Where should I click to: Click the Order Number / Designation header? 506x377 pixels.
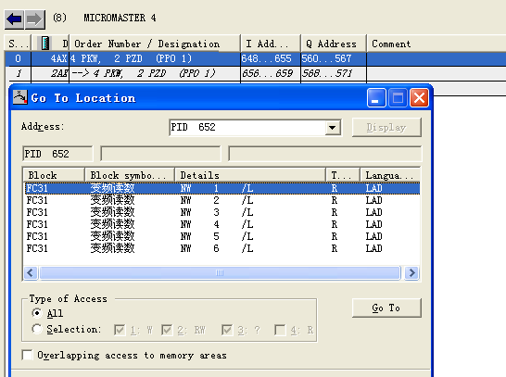[155, 44]
